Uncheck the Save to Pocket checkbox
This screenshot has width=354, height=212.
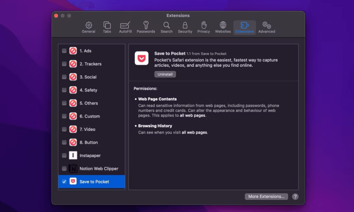64,181
